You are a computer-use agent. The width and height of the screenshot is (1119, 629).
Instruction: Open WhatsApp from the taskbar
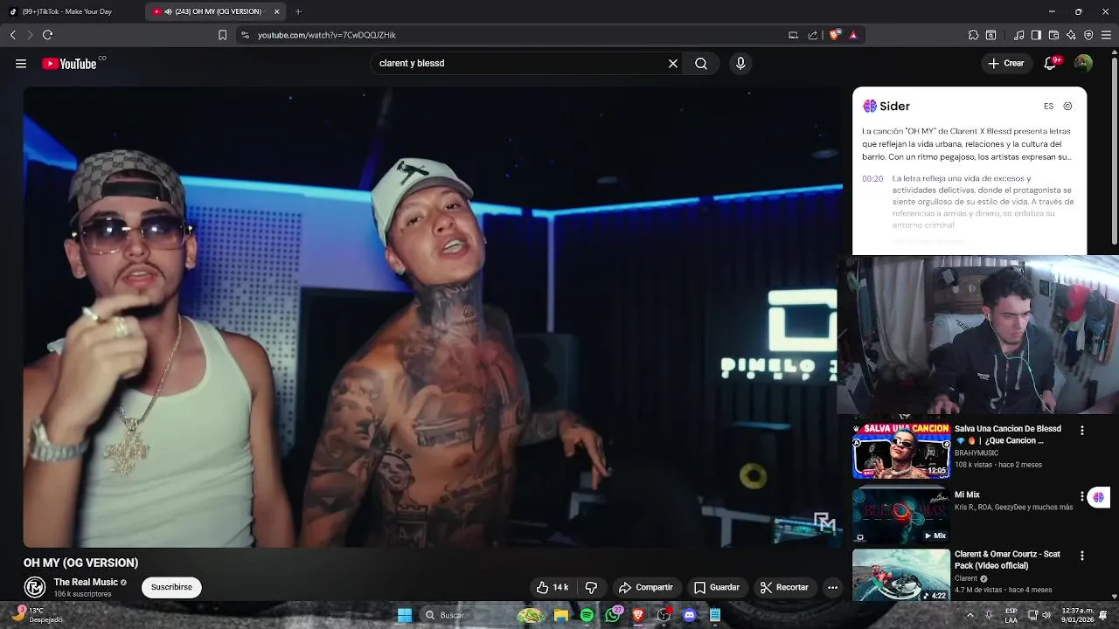point(613,615)
